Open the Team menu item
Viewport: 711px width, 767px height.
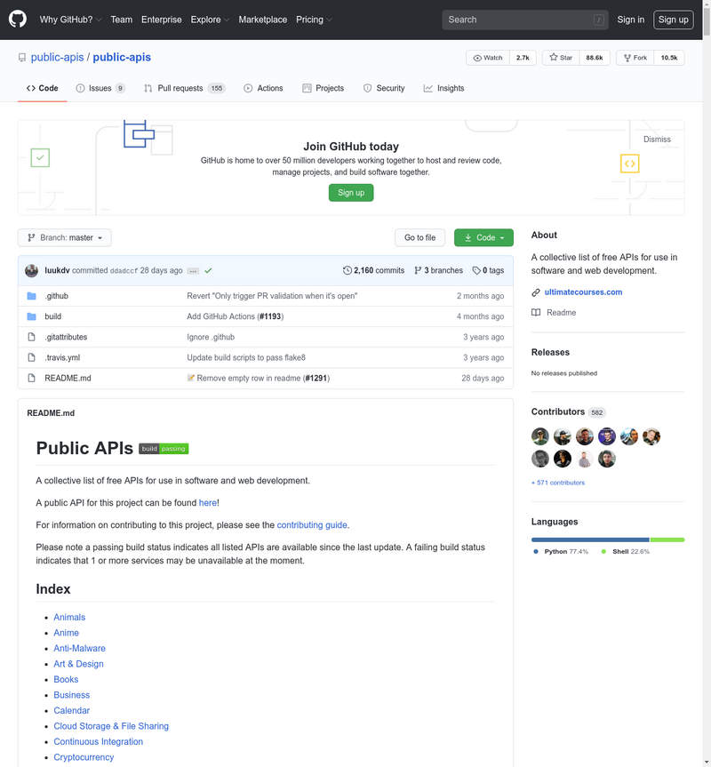point(121,20)
